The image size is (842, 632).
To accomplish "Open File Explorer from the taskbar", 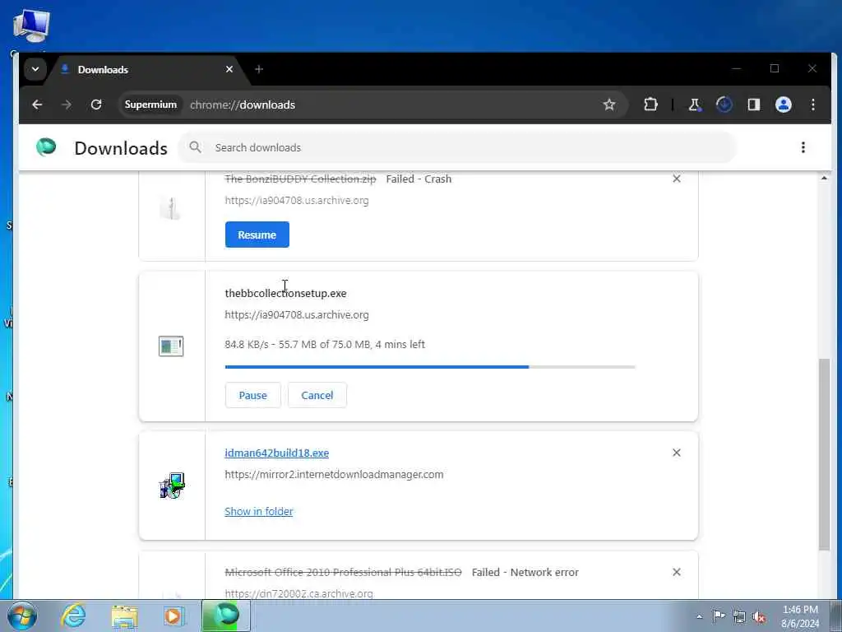I will [x=125, y=616].
